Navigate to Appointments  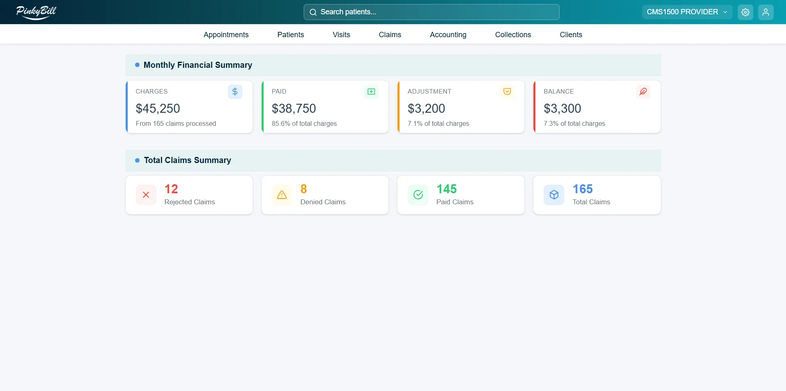(226, 35)
